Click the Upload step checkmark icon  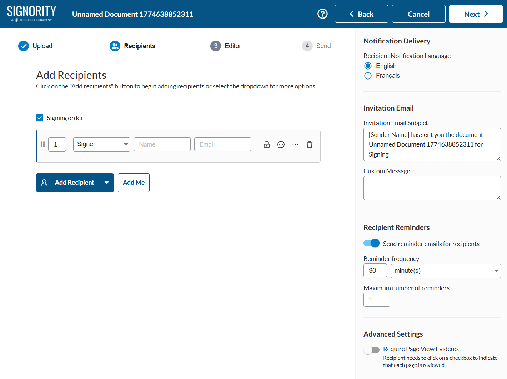[24, 46]
